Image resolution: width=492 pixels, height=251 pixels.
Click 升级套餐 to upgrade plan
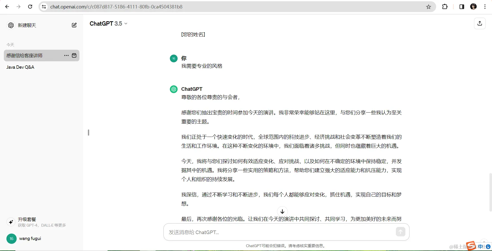tap(27, 219)
